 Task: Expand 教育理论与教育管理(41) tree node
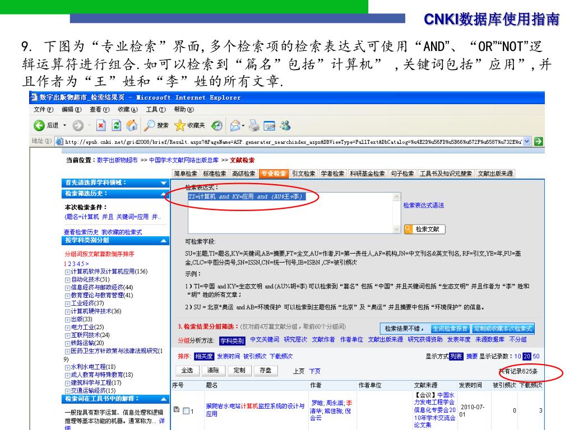[x=67, y=296]
